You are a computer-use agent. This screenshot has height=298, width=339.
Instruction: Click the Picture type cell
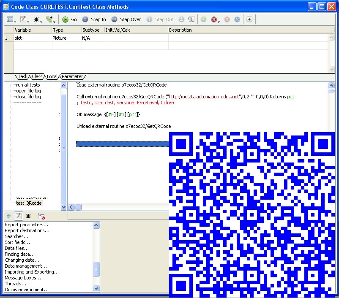[x=67, y=38]
